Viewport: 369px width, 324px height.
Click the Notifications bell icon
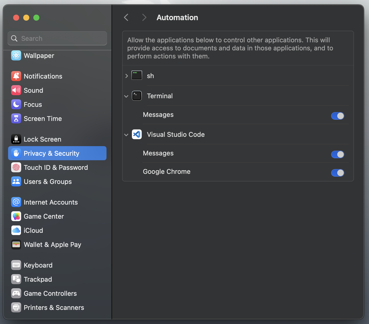click(x=16, y=76)
